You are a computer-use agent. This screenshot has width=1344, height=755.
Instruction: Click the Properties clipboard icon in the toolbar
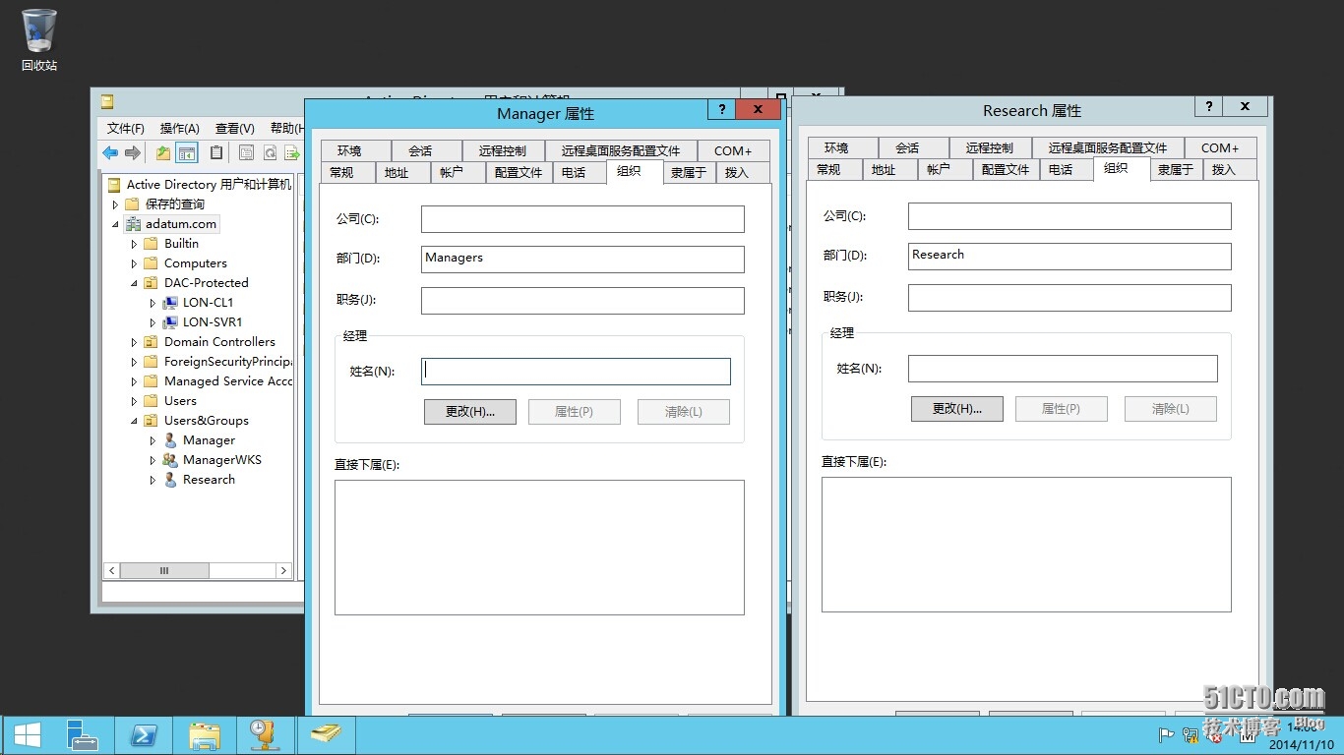tap(216, 152)
